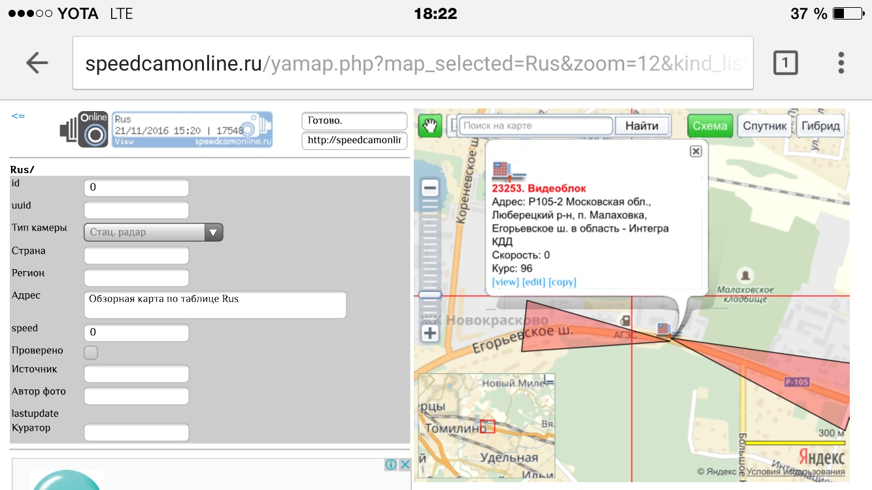Viewport: 872px width, 490px height.
Task: Open the [view] link in the balloon
Action: (505, 282)
